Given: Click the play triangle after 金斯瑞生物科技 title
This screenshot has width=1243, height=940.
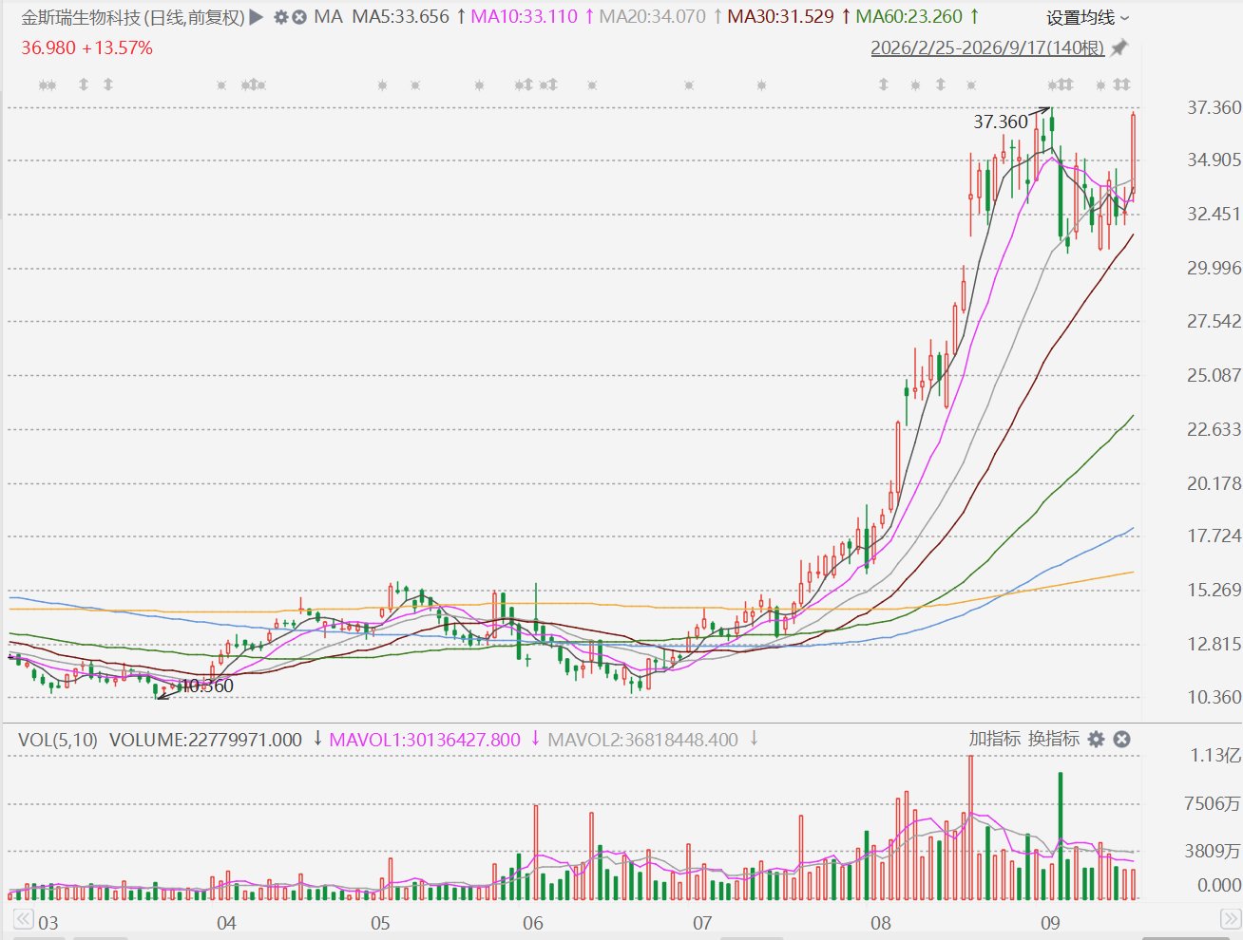Looking at the screenshot, I should tap(256, 17).
